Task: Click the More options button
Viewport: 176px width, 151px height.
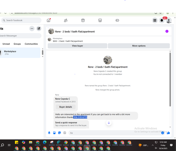Action: coord(139,46)
